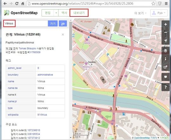The height and width of the screenshot is (140, 171).
Task: Click the name tag key link
Action: (x=11, y=81)
